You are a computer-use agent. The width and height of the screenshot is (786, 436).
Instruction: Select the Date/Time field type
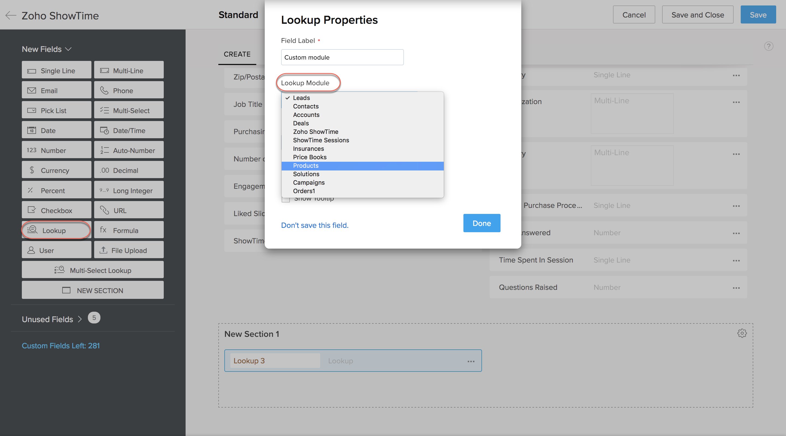pyautogui.click(x=129, y=130)
